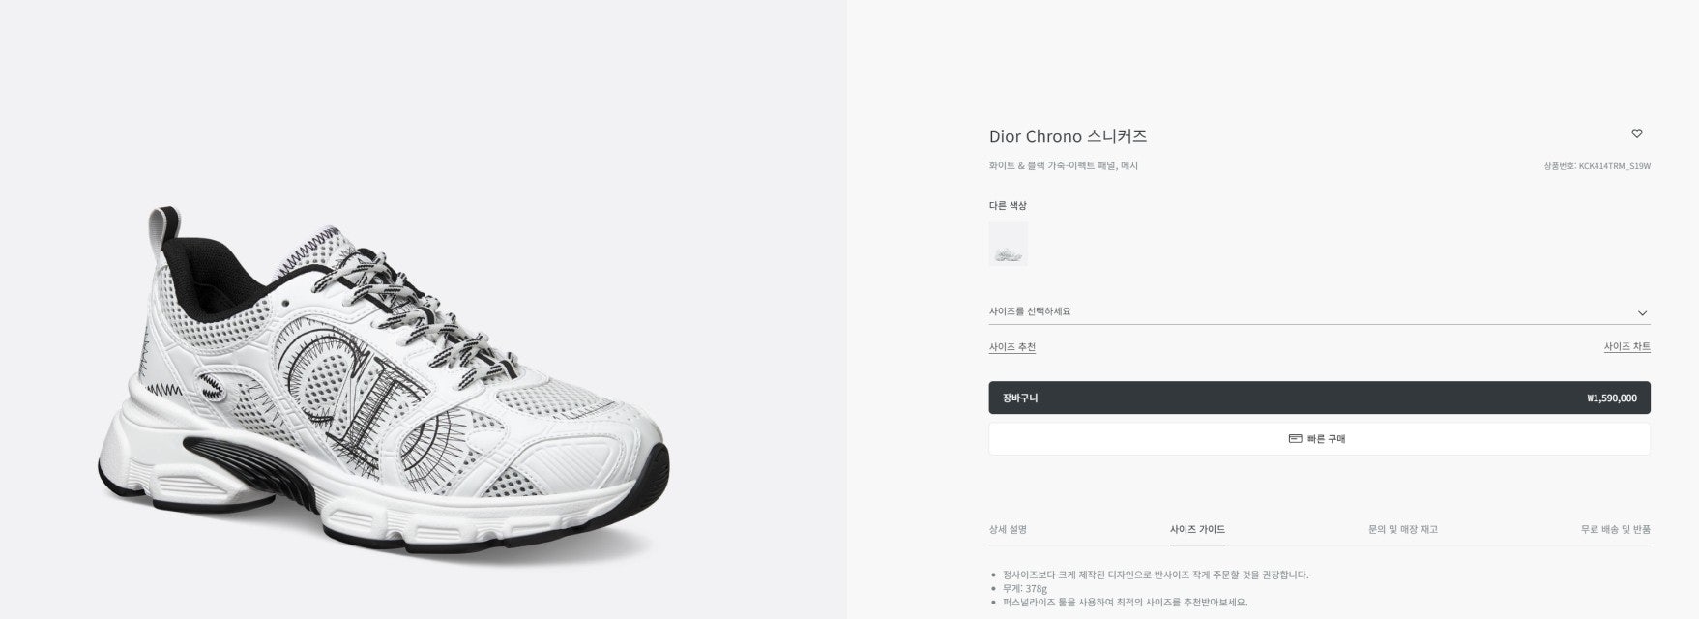Click the product code KCK414TRM_S19W
This screenshot has width=1699, height=619.
click(1613, 166)
